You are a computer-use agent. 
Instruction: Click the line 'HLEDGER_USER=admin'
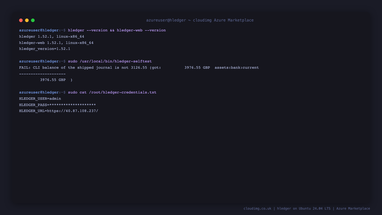tap(40, 99)
